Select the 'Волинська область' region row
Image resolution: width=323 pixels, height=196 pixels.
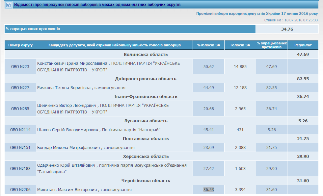pyautogui.click(x=146, y=55)
